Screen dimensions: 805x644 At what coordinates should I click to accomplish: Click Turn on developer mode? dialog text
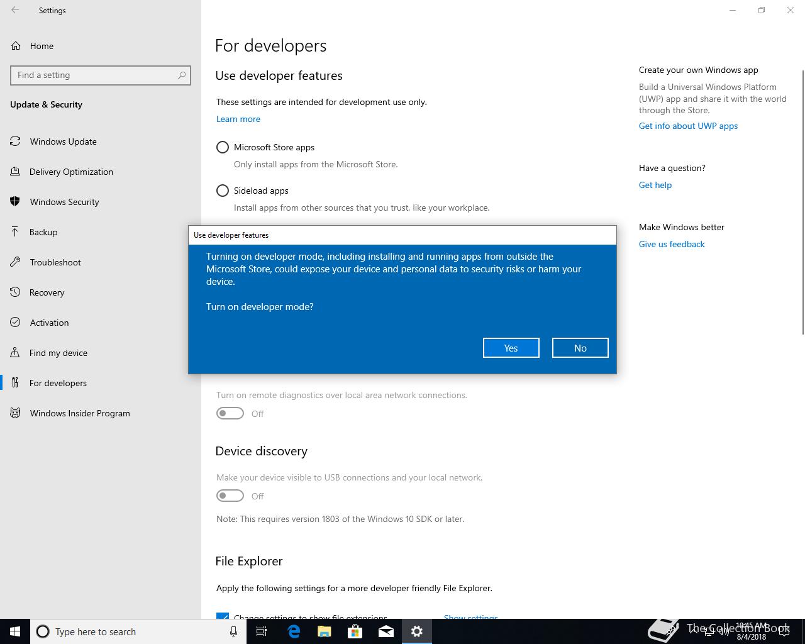tap(260, 307)
